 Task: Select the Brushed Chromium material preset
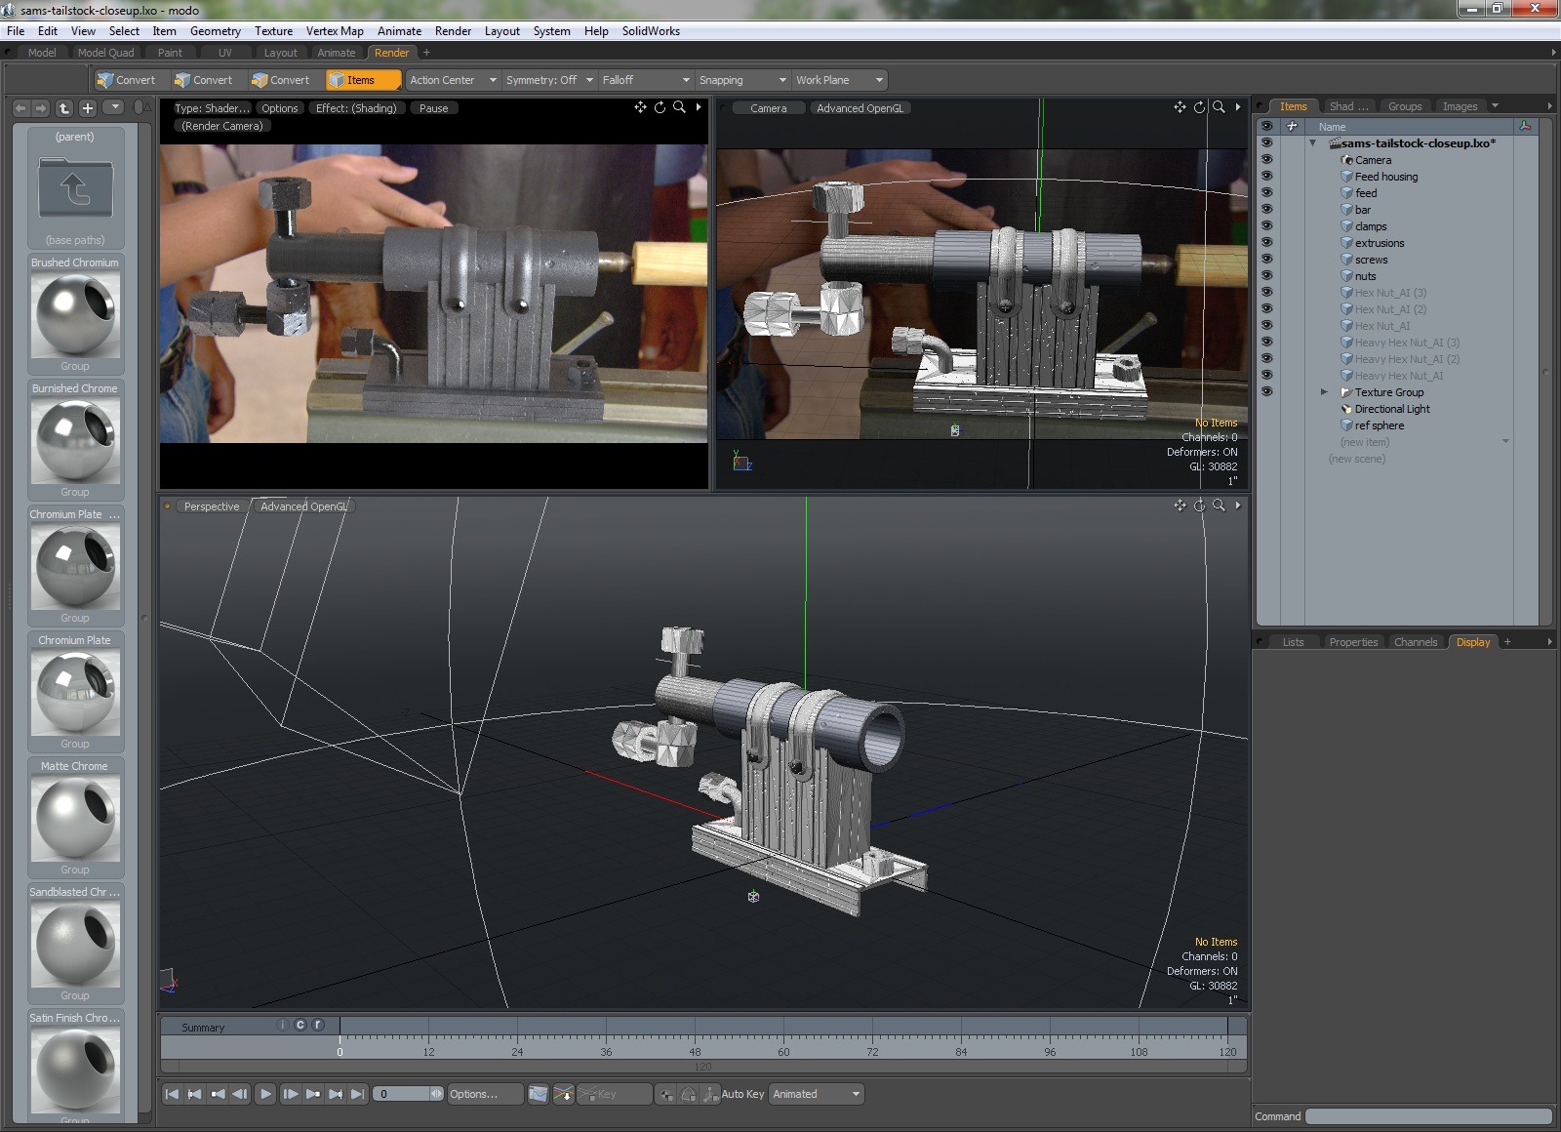(75, 315)
